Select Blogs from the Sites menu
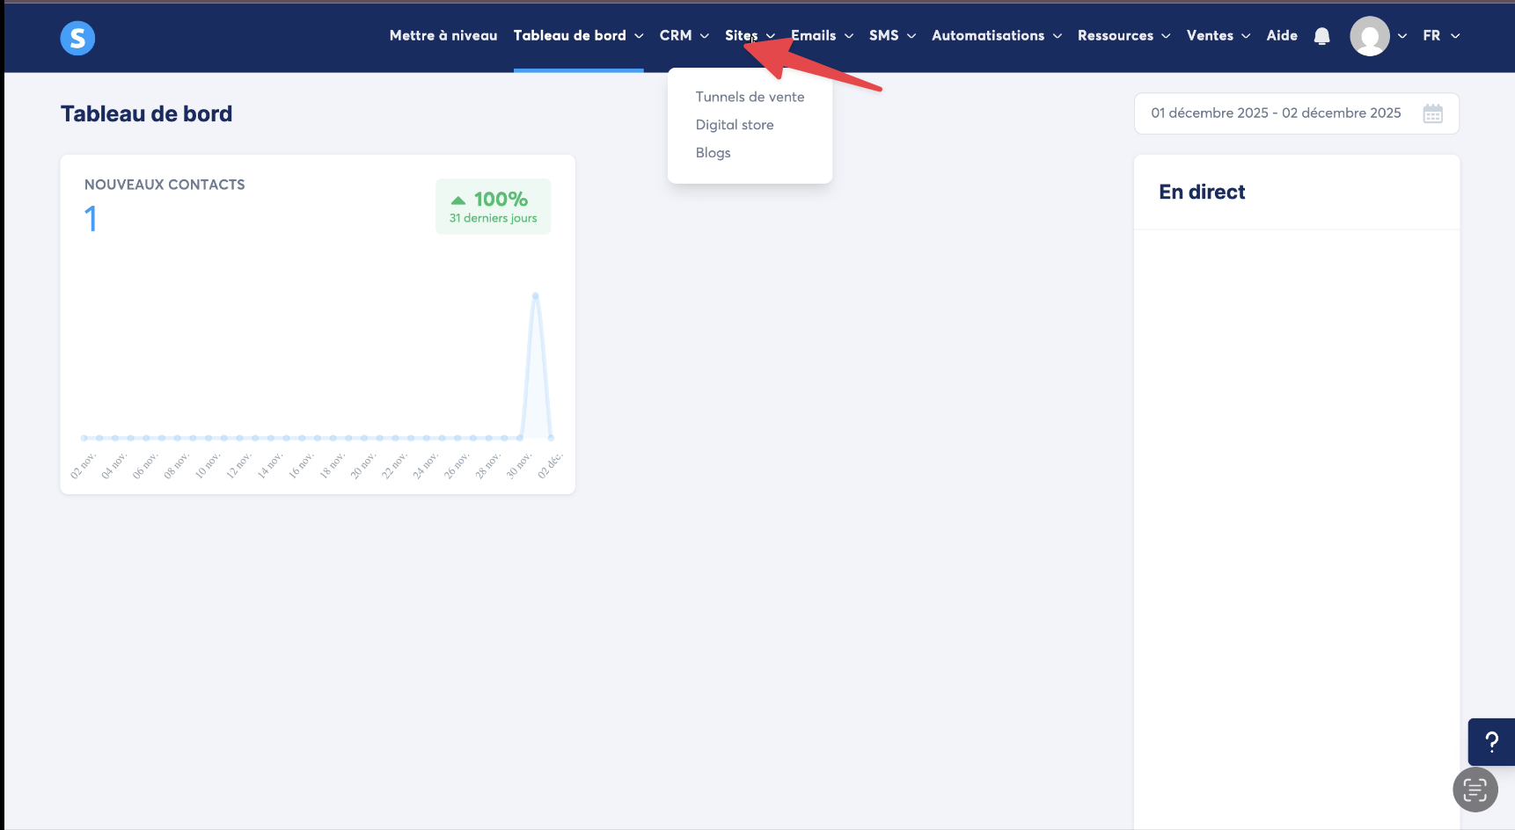This screenshot has width=1515, height=830. point(714,153)
